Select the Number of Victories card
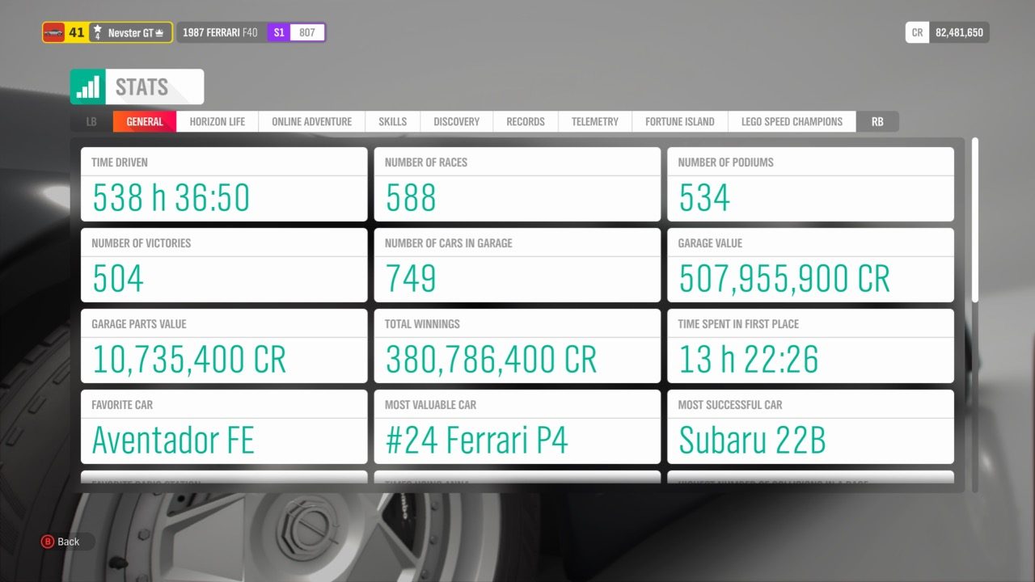1035x582 pixels. coord(224,265)
